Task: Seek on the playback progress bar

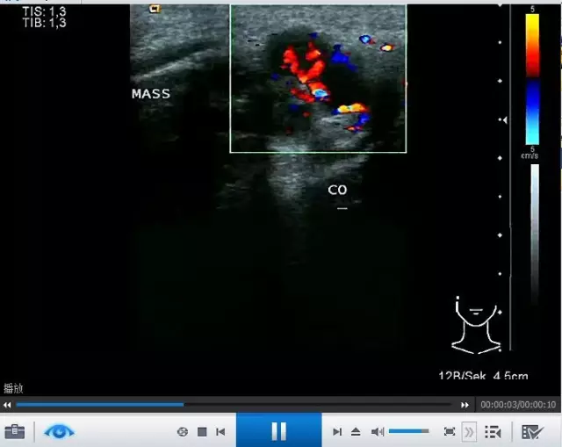Action: point(234,405)
